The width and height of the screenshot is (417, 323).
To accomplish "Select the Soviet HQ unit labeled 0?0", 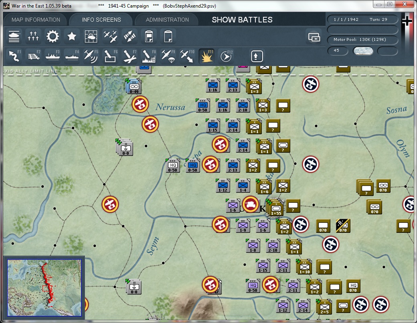I will point(353,286).
